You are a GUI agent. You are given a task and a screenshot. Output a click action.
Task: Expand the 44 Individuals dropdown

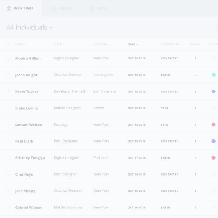click(x=51, y=28)
